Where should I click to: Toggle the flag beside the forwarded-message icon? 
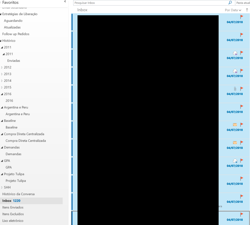point(242,161)
